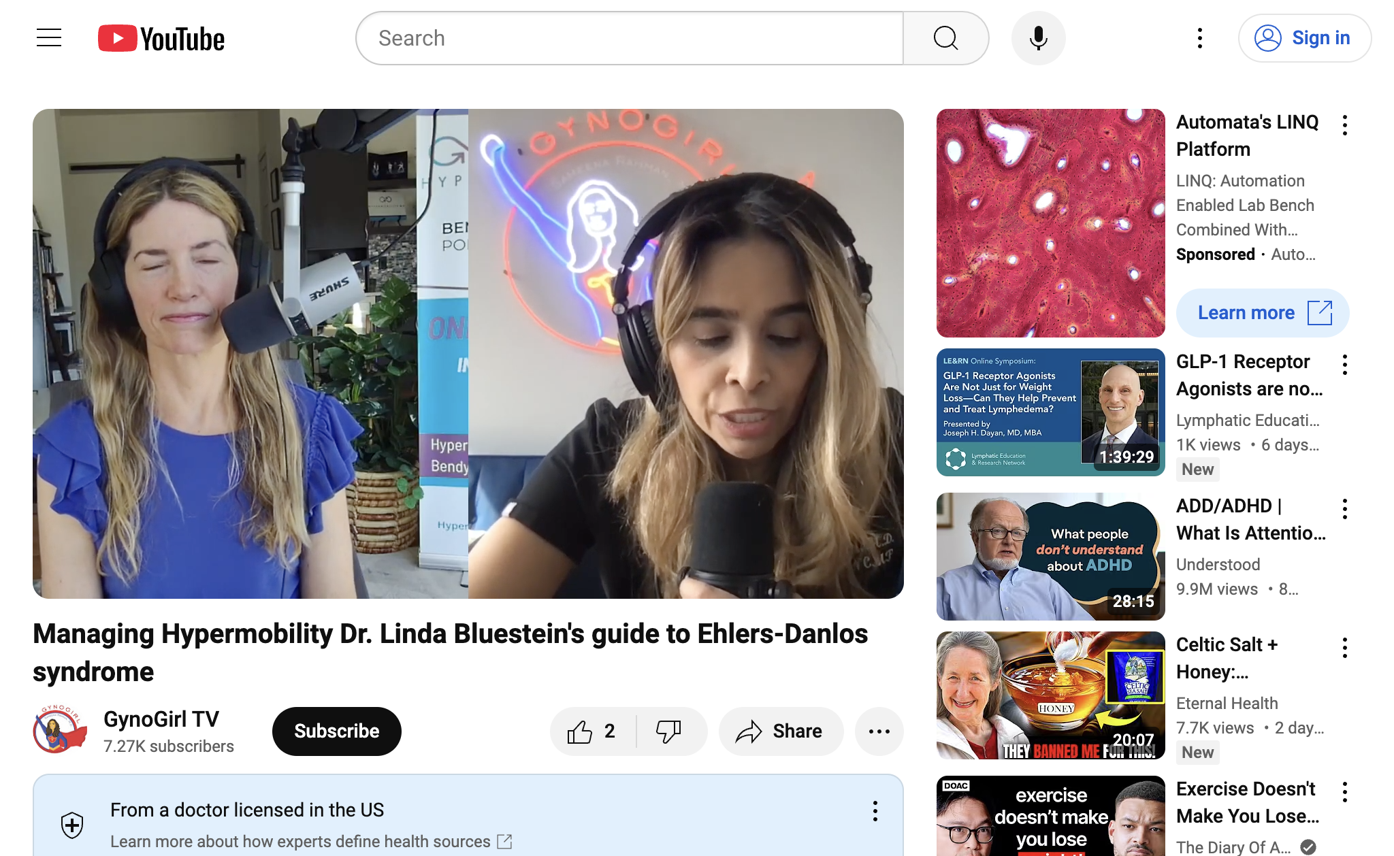This screenshot has width=1394, height=856.
Task: Click Lymphatic Education channel name
Action: point(1248,421)
